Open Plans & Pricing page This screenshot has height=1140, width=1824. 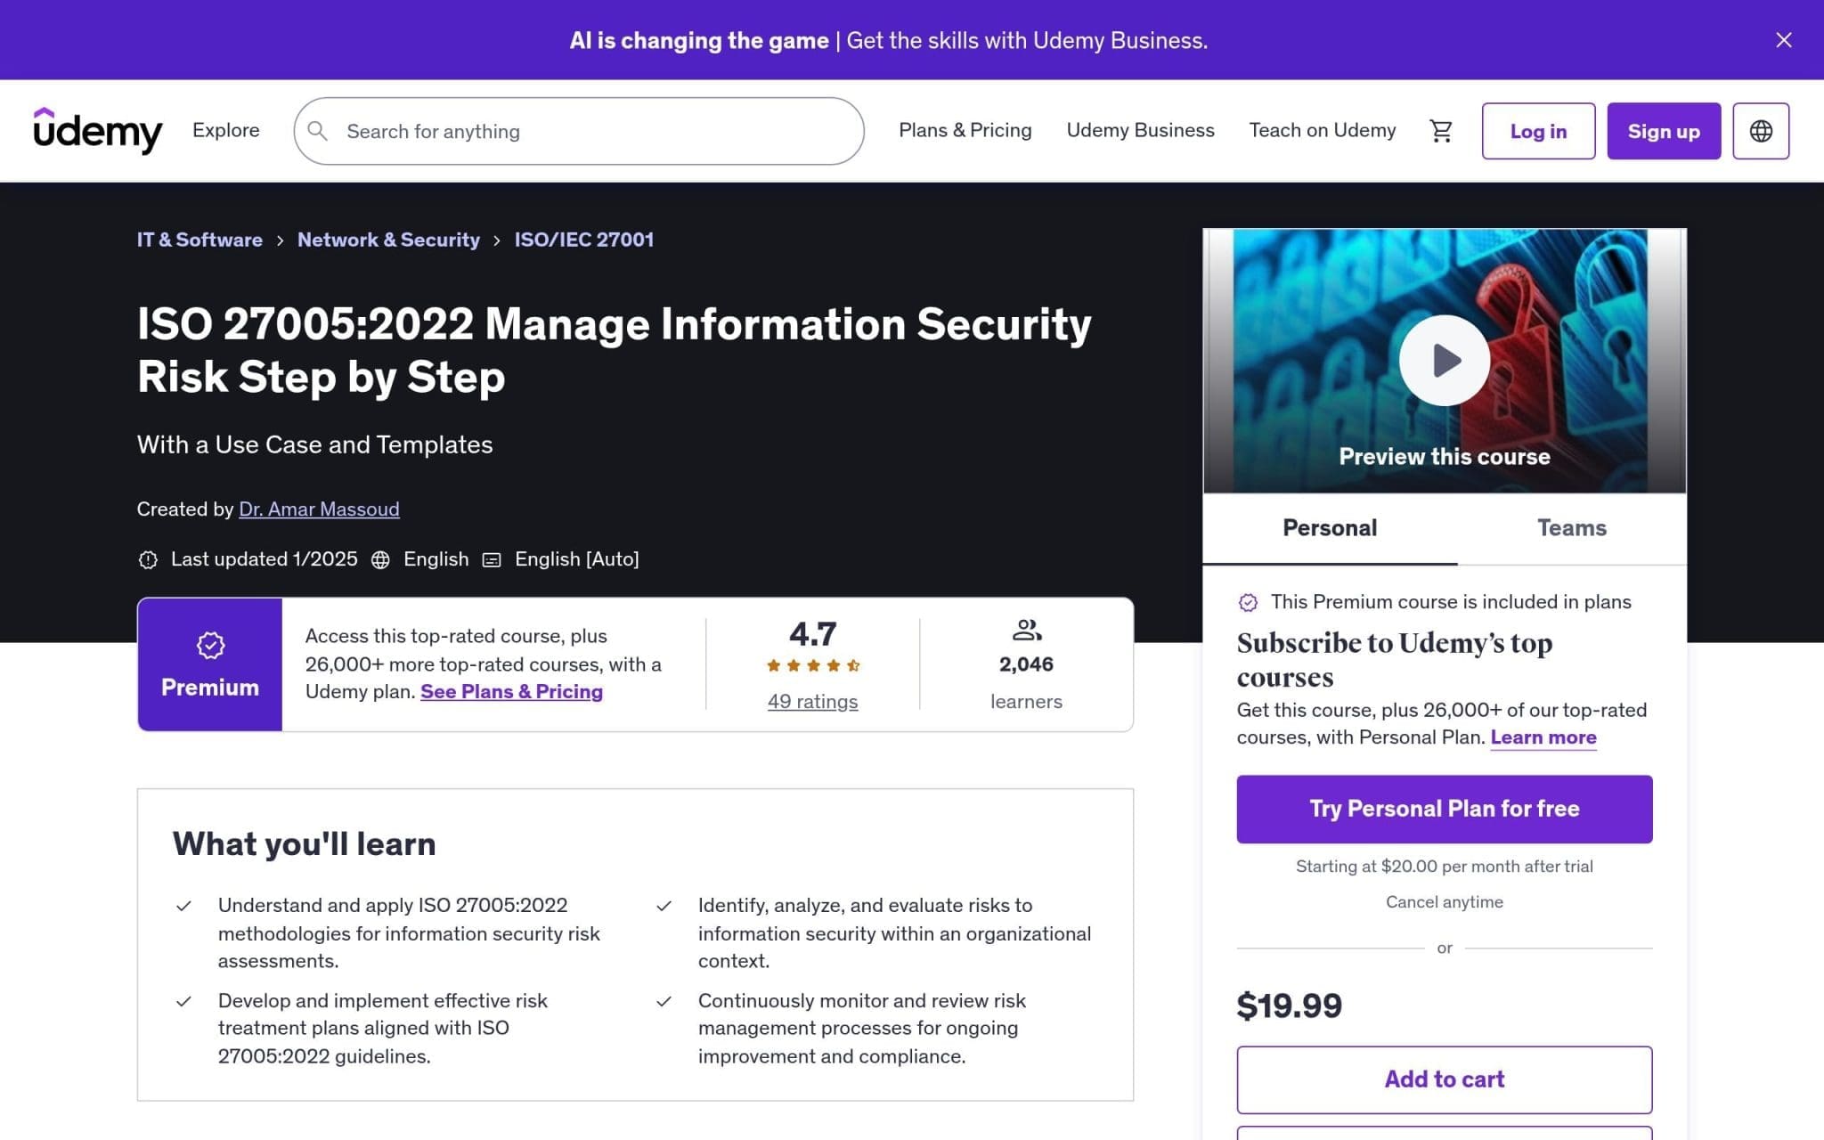click(965, 130)
